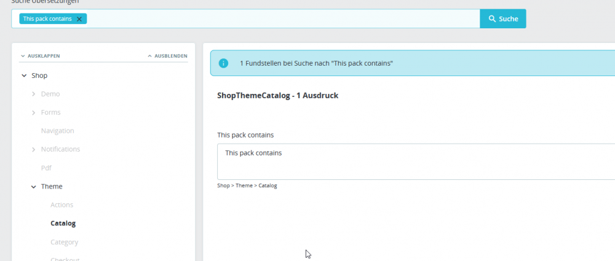Expand the Forms node chevron
The height and width of the screenshot is (261, 615).
(x=33, y=112)
